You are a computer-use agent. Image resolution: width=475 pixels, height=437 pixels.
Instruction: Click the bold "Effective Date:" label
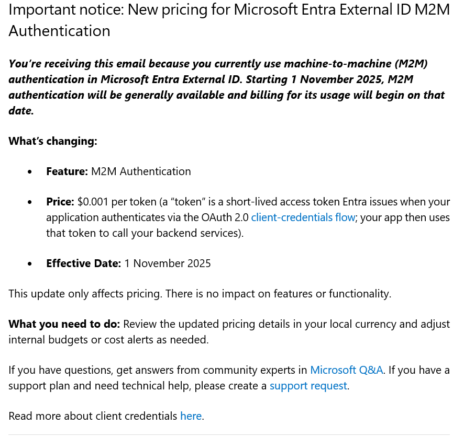point(84,263)
